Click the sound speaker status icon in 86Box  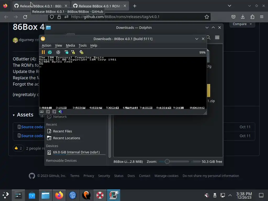60,112
